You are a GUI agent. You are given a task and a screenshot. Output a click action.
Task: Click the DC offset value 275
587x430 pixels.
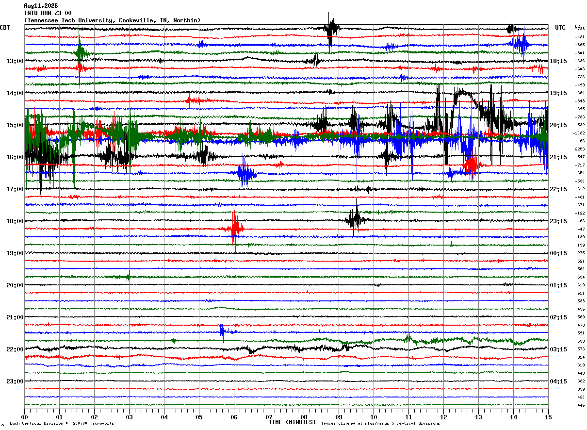tap(581, 253)
